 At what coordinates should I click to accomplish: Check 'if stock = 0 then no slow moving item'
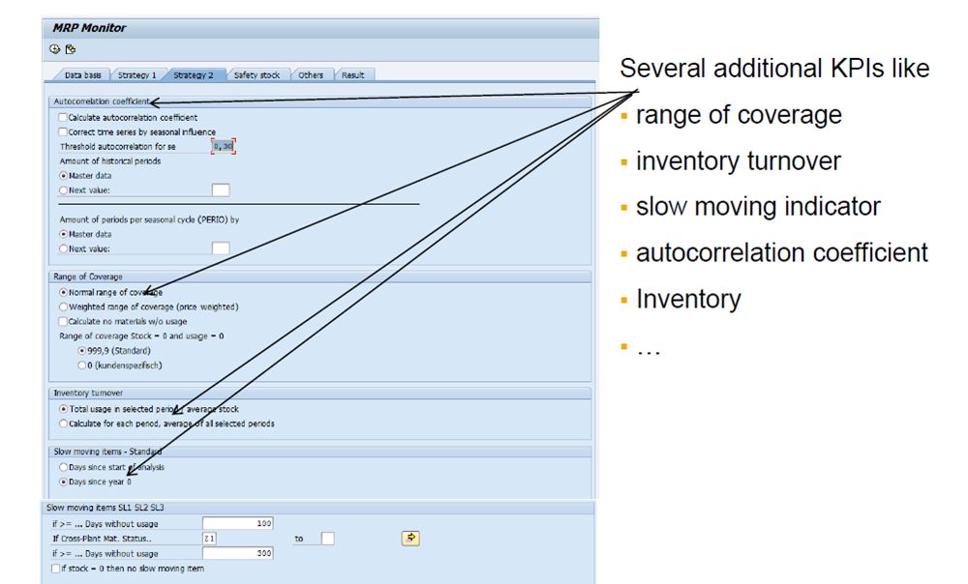coord(55,569)
